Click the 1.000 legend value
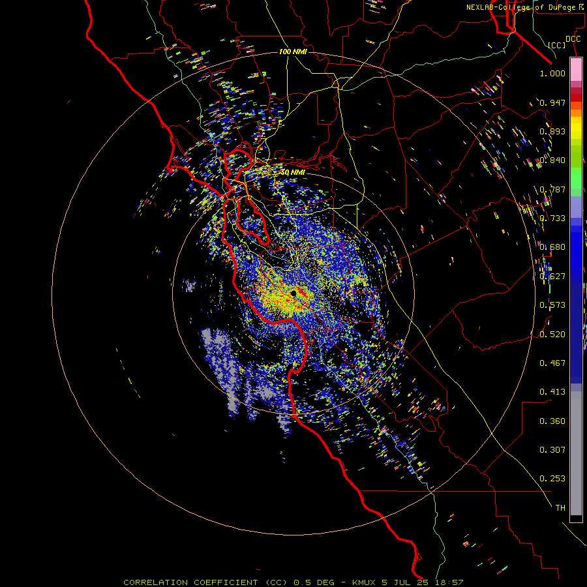Viewport: 587px width, 587px height. [x=552, y=73]
